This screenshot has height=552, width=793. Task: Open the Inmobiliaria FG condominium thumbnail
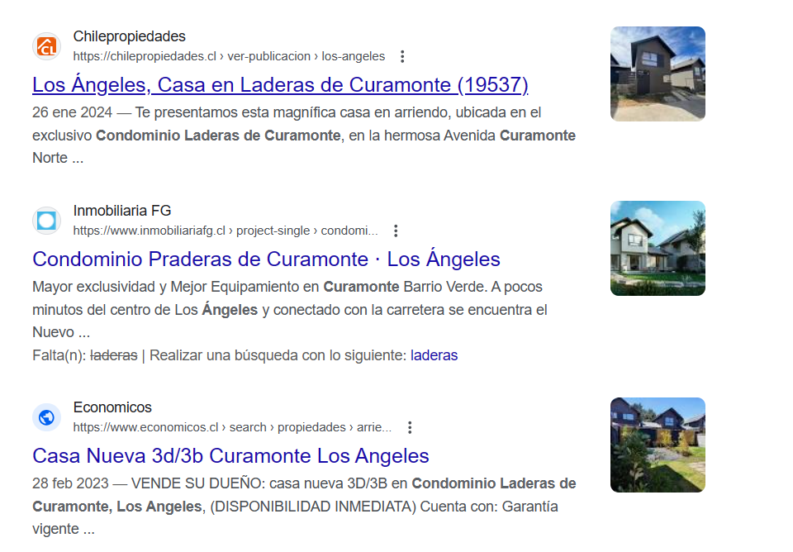[658, 249]
